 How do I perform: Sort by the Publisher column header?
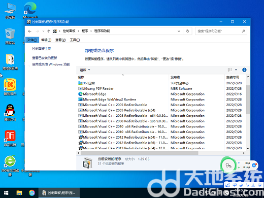[x=175, y=77]
